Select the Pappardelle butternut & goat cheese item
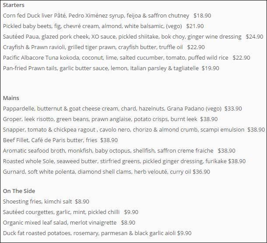This screenshot has height=243, width=267. [122, 109]
